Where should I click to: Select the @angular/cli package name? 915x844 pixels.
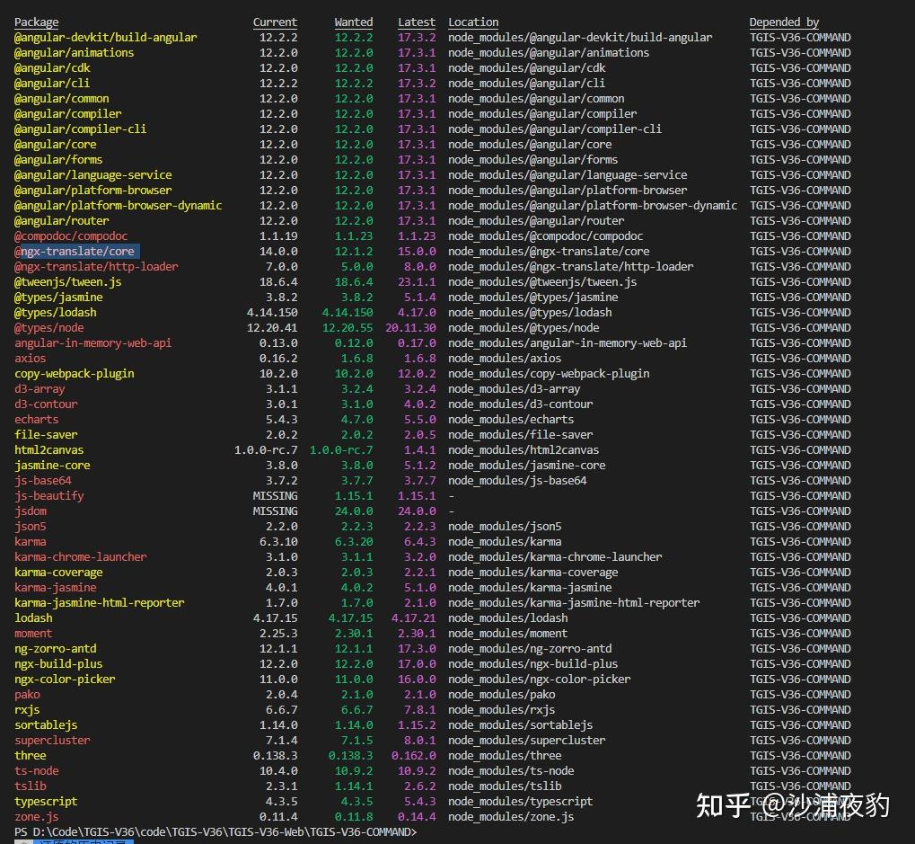click(x=52, y=83)
